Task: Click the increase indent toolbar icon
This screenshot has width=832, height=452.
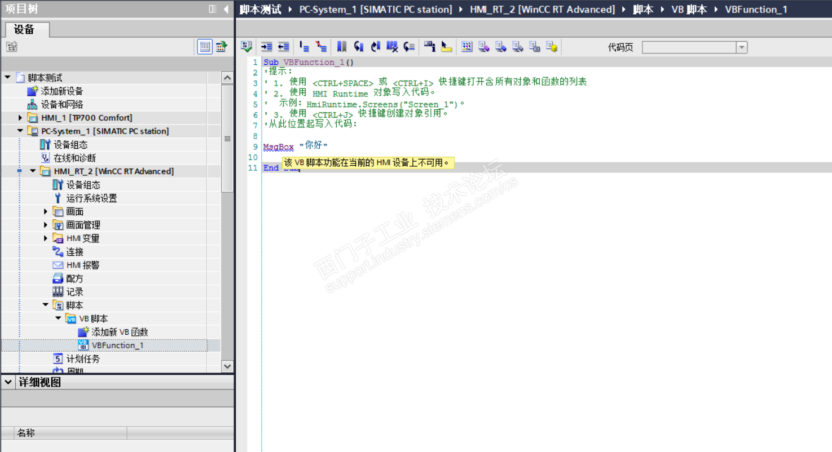Action: pos(267,47)
